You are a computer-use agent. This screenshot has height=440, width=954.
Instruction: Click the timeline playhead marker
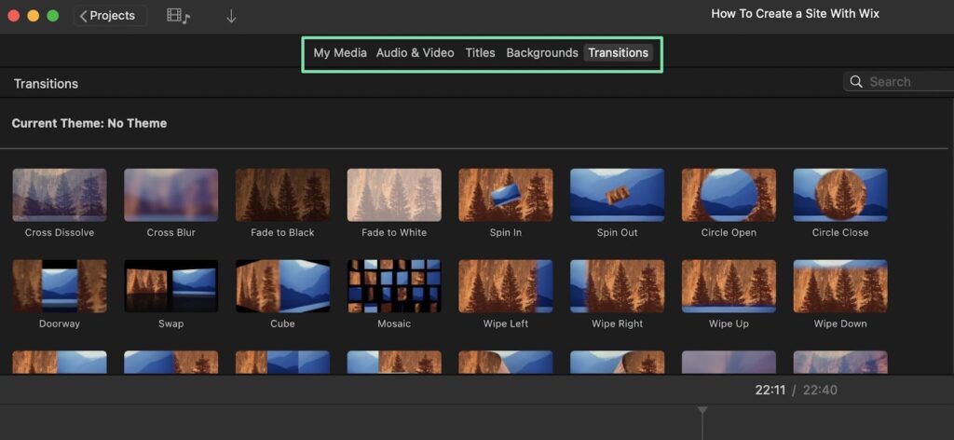tap(702, 411)
